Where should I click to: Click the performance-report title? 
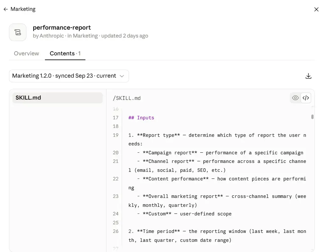pyautogui.click(x=62, y=27)
